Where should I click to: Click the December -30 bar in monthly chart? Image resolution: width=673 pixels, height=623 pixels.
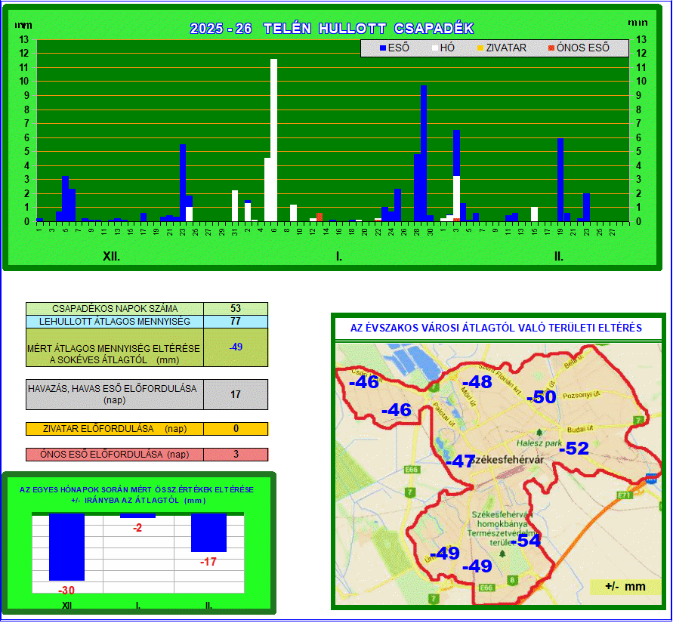(x=66, y=547)
